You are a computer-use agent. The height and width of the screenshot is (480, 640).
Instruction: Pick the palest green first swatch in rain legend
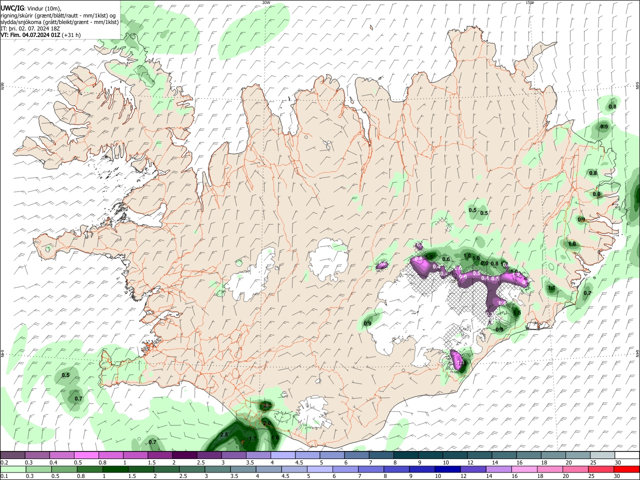(x=13, y=469)
